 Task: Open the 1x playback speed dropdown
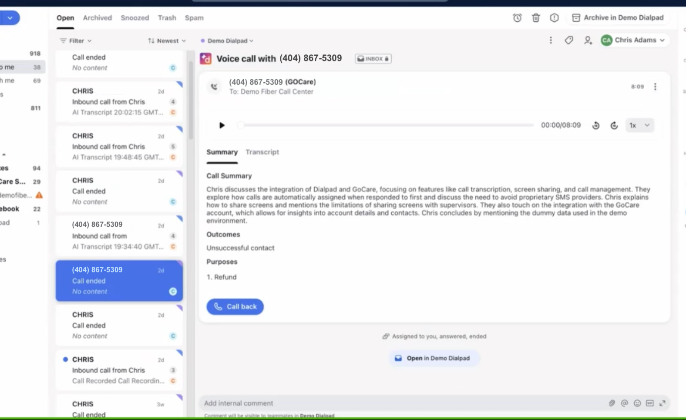(x=639, y=125)
